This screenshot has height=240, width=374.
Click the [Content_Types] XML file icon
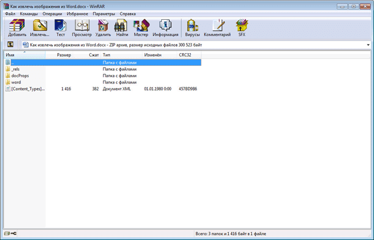coord(8,89)
